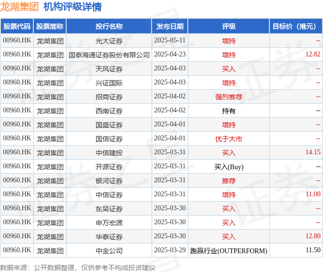Click the 持有 rating for 西南证券
The width and height of the screenshot is (323, 272).
[229, 111]
